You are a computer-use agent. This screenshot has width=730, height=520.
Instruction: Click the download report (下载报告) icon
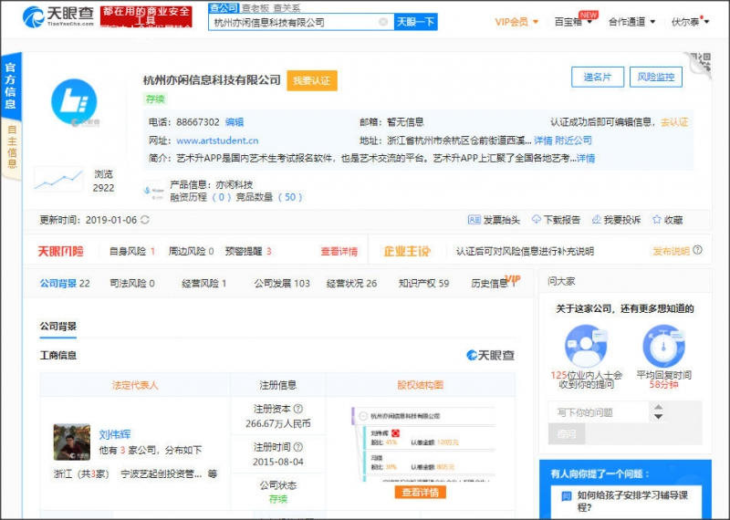(537, 220)
